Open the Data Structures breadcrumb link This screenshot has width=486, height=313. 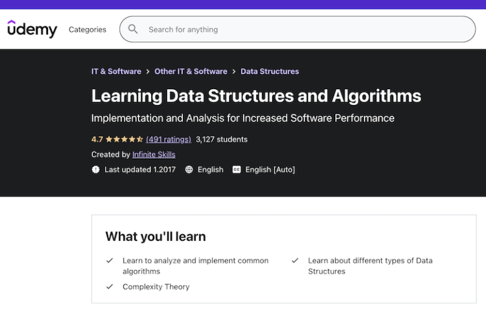pyautogui.click(x=270, y=71)
